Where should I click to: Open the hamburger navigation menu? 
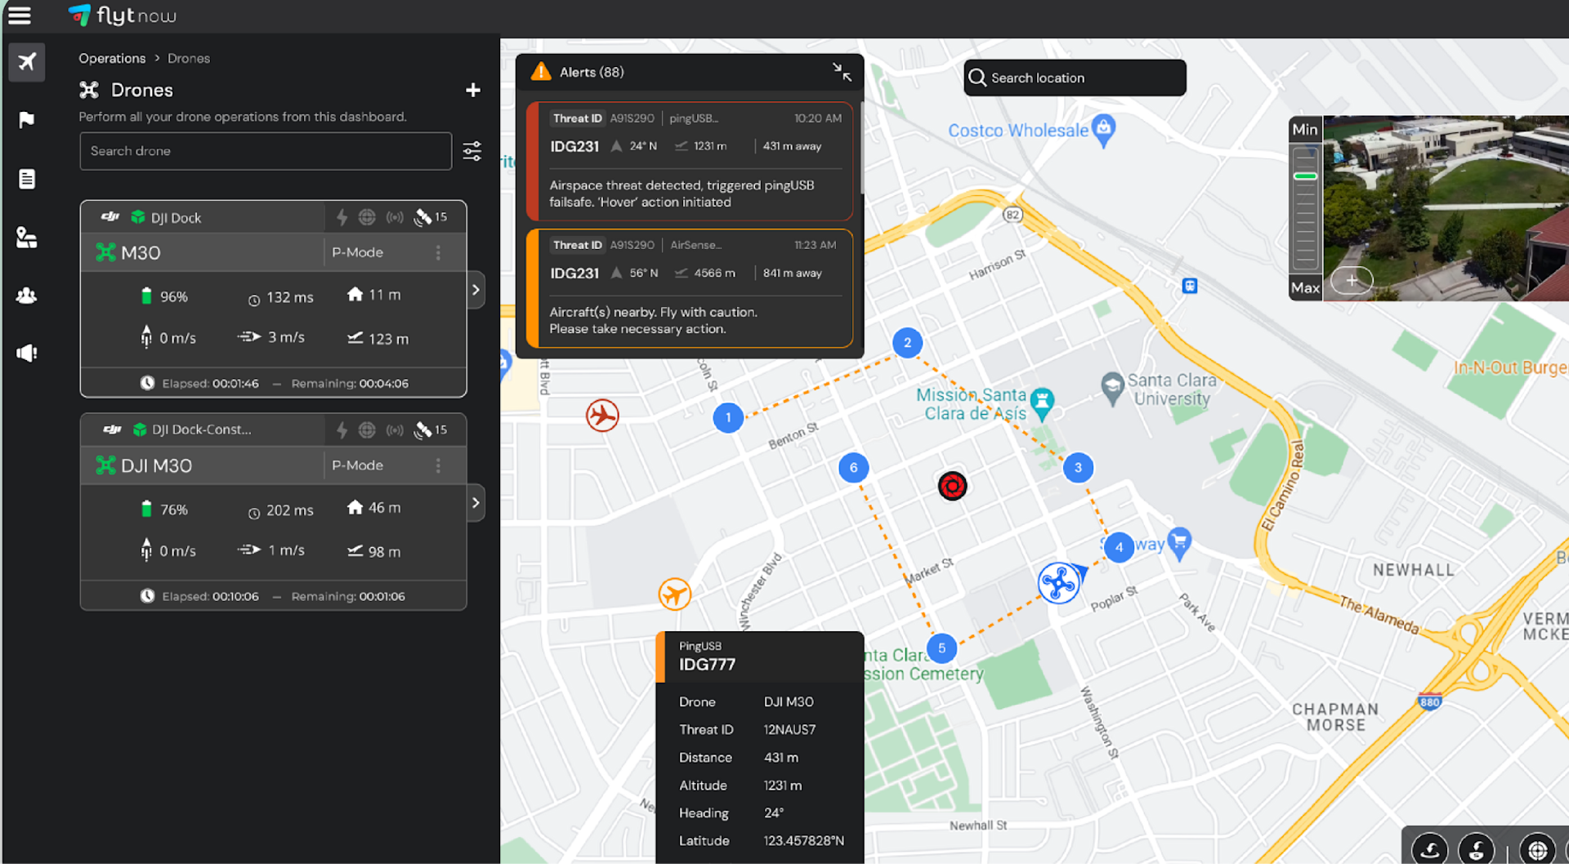point(19,16)
